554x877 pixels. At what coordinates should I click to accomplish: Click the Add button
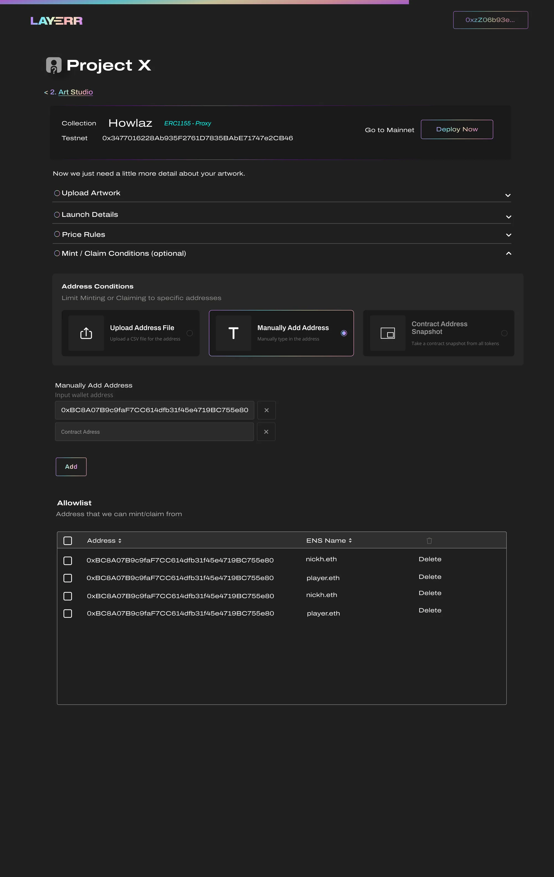71,467
